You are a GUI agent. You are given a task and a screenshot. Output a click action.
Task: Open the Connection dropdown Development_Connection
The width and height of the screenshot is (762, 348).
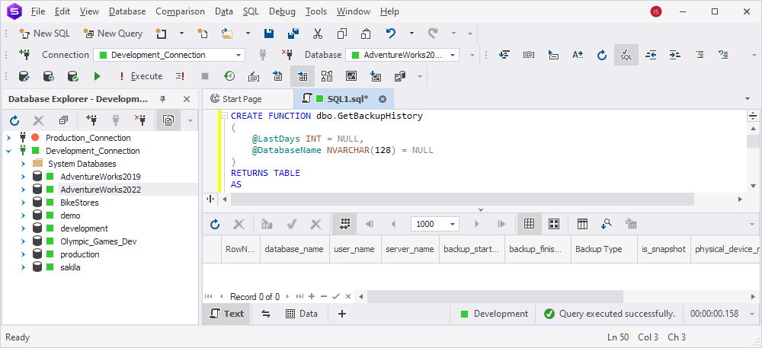point(169,55)
